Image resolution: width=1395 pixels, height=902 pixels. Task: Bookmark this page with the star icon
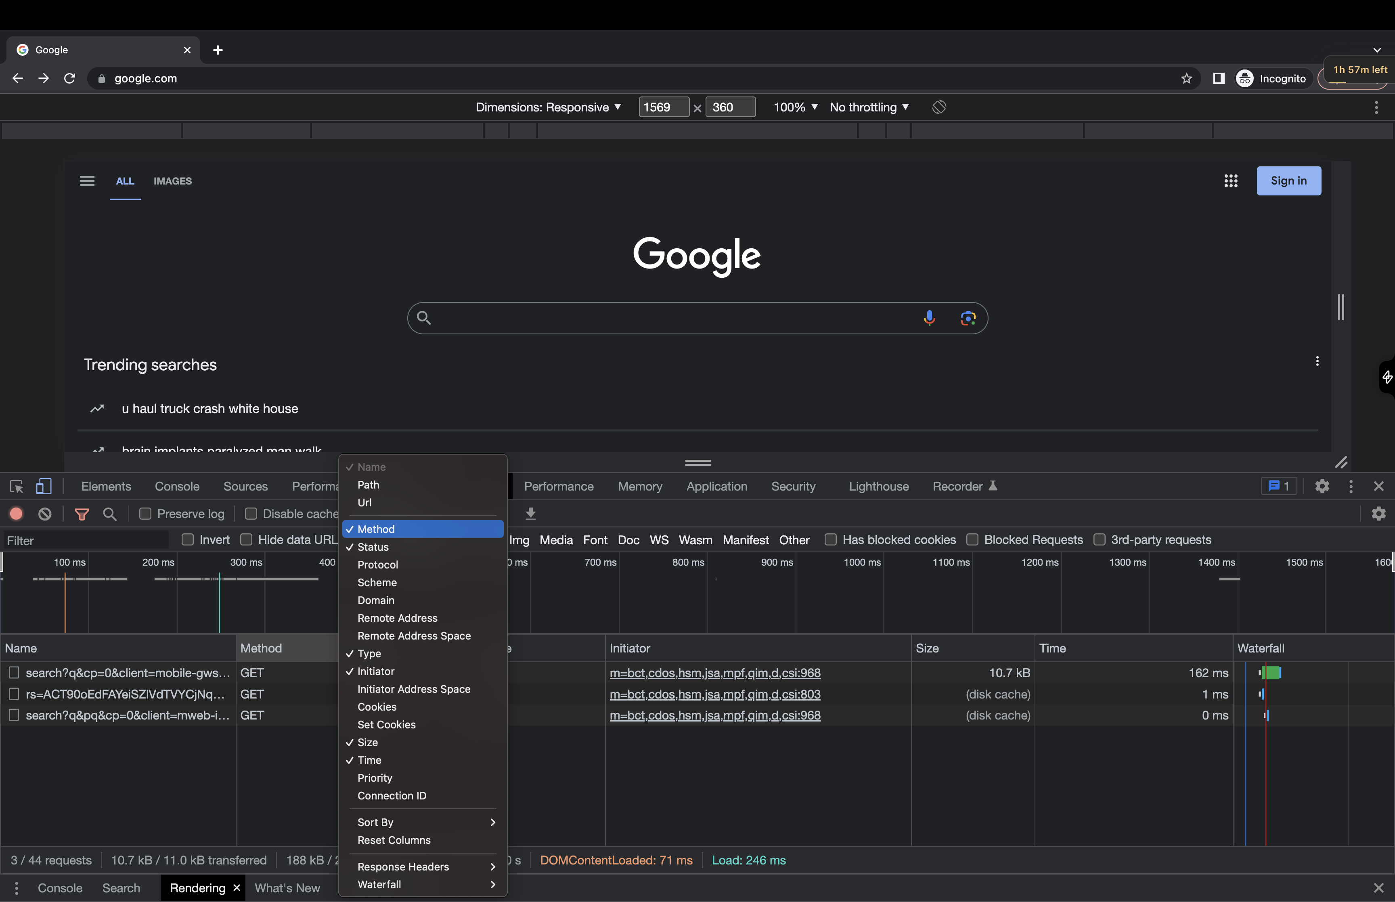point(1187,78)
